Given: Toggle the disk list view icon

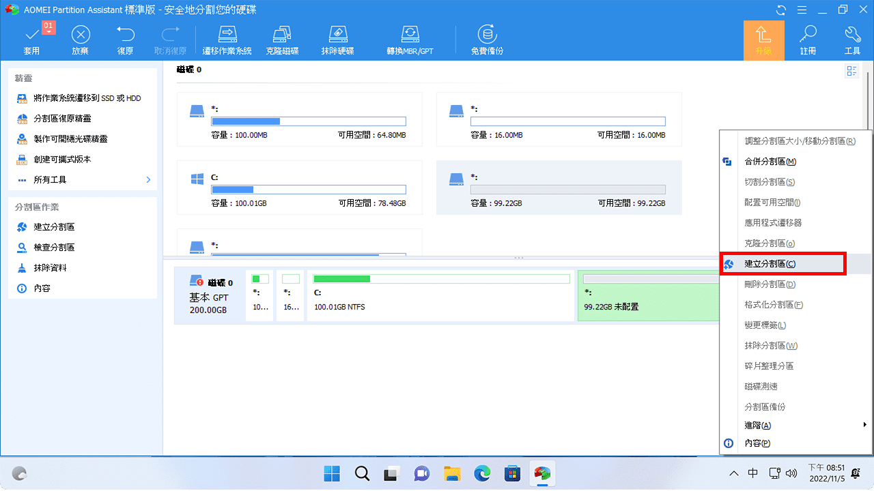Looking at the screenshot, I should click(x=851, y=70).
